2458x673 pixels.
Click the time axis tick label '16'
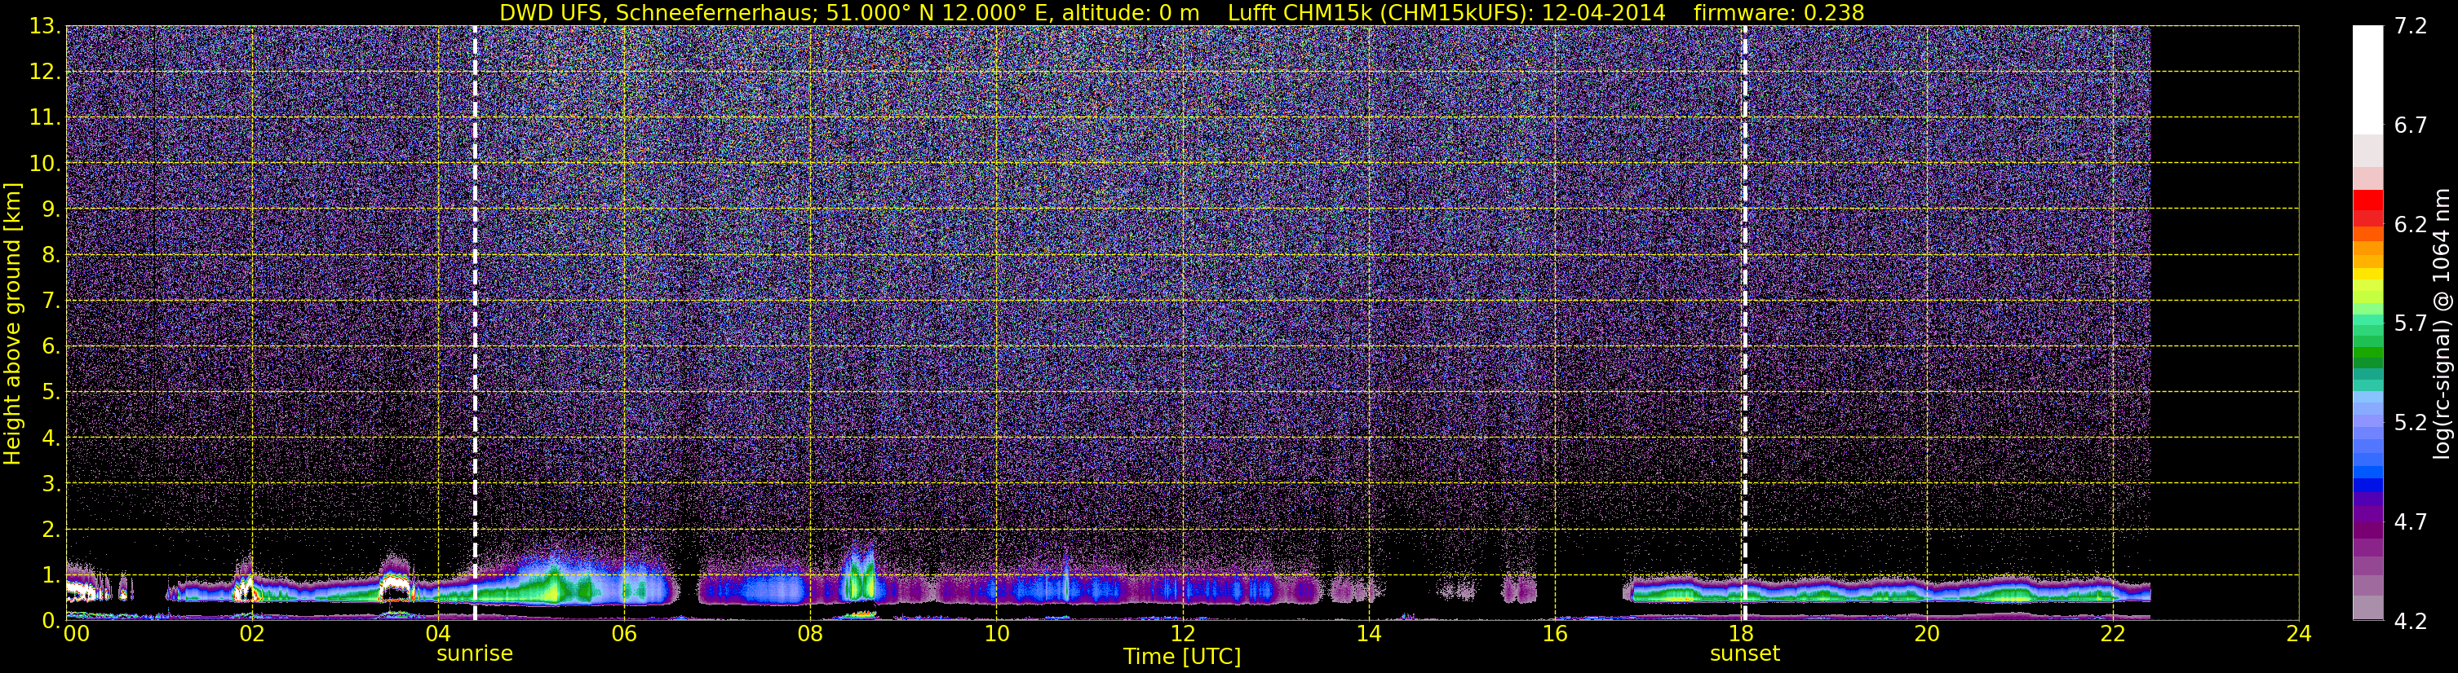pos(1554,635)
